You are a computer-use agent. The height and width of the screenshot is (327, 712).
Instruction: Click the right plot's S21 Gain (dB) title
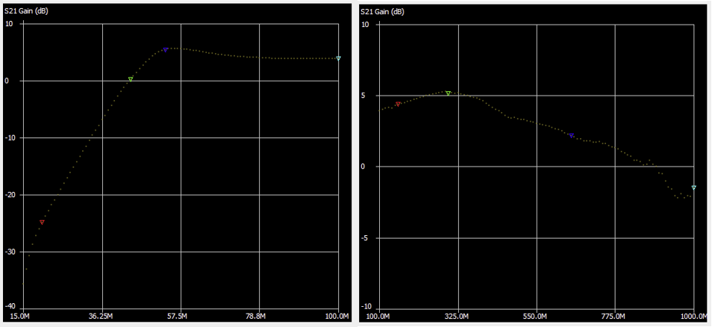coord(382,11)
